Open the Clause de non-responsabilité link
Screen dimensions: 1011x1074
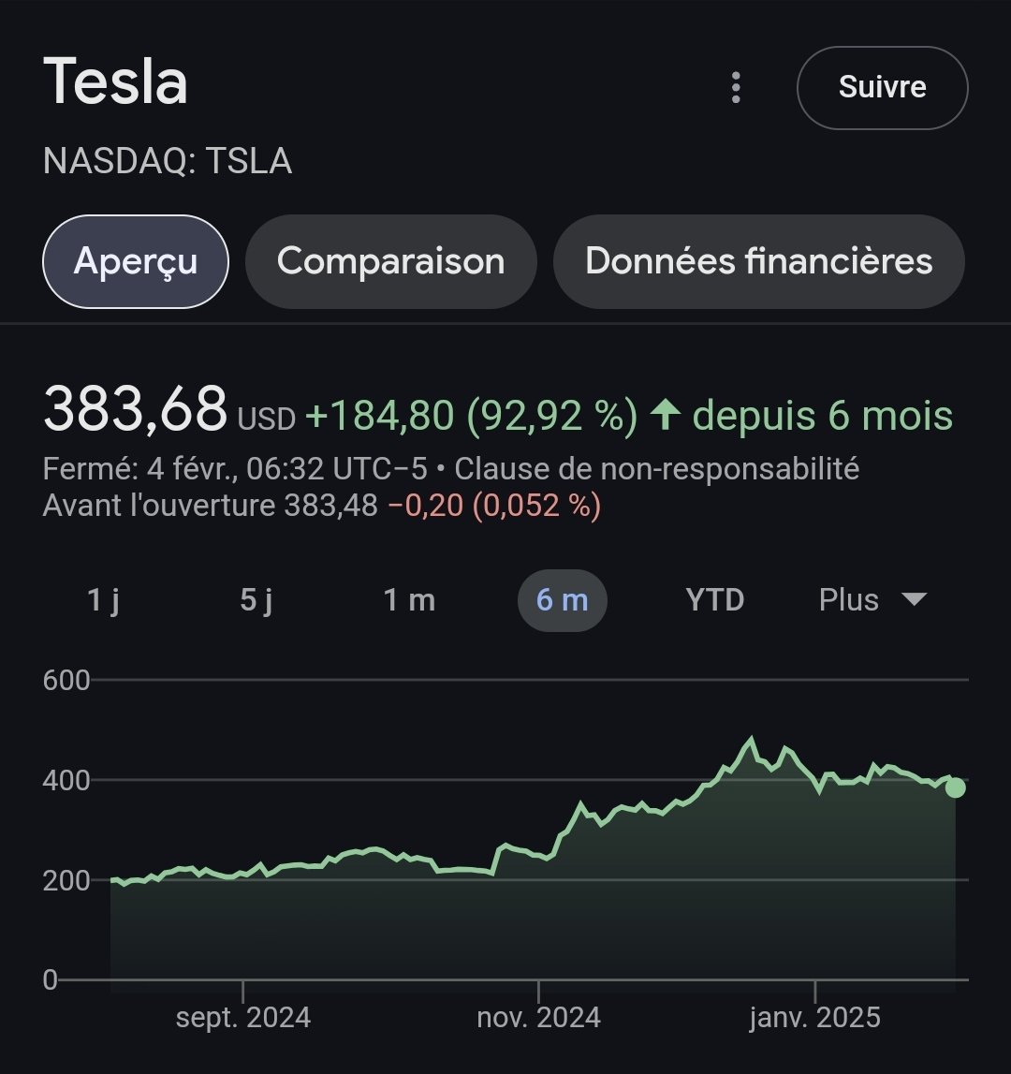click(x=656, y=468)
